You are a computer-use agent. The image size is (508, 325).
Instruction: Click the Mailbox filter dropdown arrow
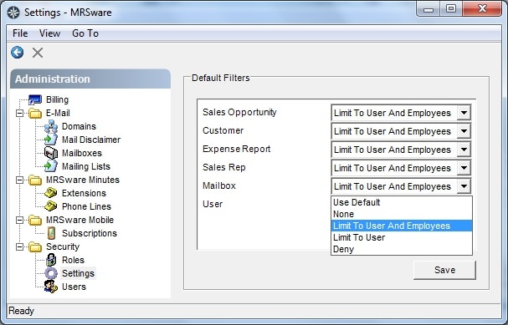tap(464, 186)
